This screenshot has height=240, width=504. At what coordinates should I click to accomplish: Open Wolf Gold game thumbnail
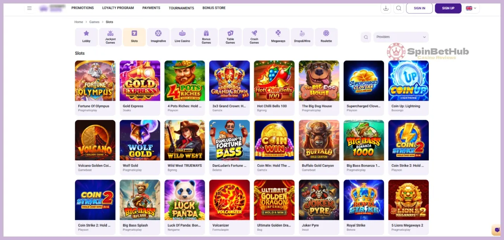140,140
